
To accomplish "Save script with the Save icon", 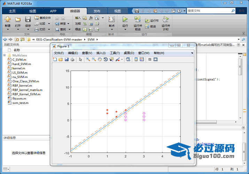I will [x=28, y=19].
